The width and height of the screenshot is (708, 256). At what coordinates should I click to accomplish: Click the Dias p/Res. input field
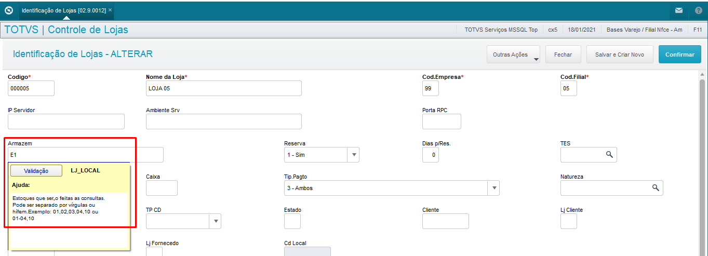click(x=431, y=155)
